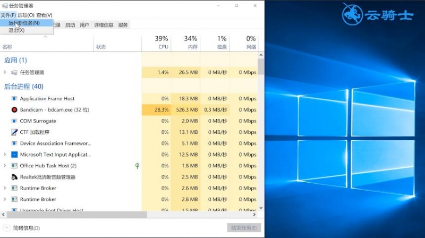Viewport: 425px width, 238px height.
Task: Choose 运行新任务(N) from the File menu
Action: [27, 23]
